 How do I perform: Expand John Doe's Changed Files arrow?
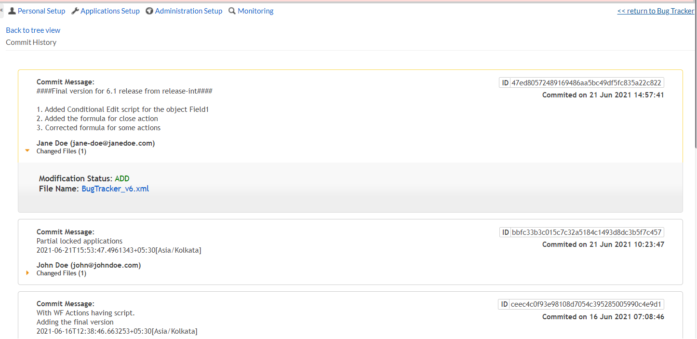click(x=27, y=273)
